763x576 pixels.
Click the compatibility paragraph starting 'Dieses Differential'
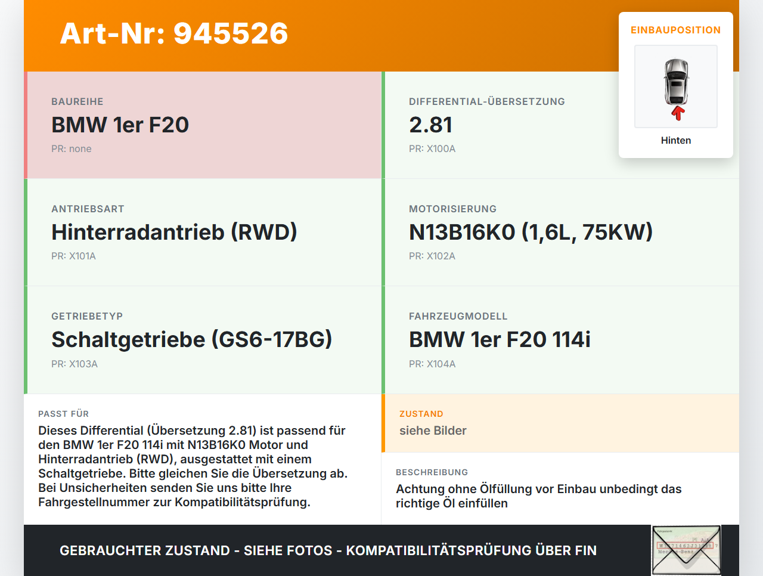[193, 466]
